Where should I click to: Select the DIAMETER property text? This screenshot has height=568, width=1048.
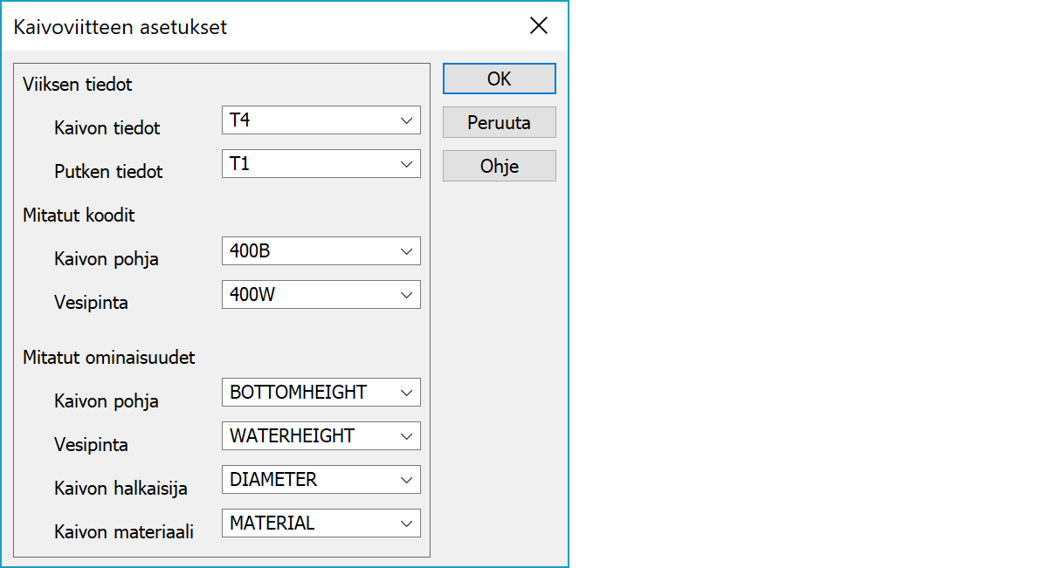tap(273, 480)
